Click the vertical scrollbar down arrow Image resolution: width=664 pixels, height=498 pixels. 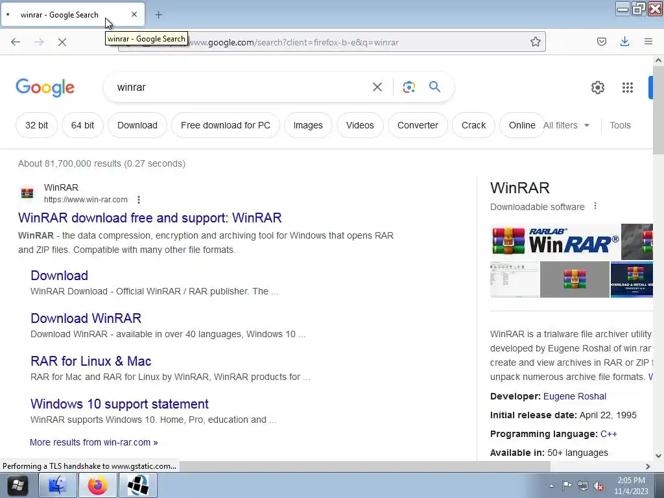658,456
